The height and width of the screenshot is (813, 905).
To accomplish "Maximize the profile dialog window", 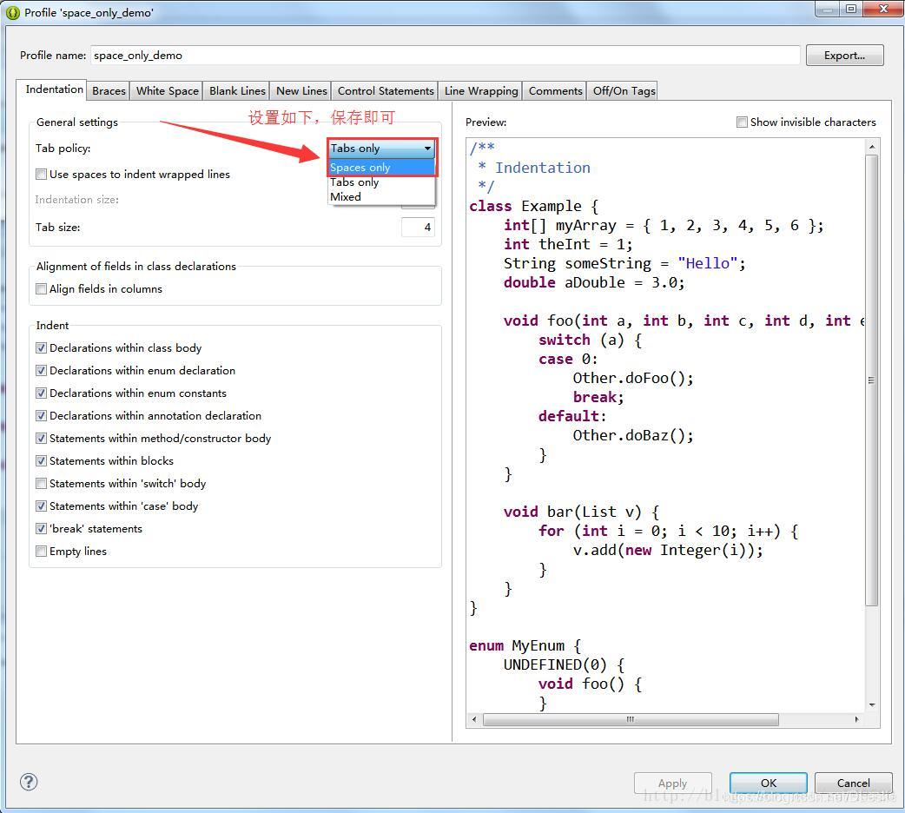I will pyautogui.click(x=851, y=9).
